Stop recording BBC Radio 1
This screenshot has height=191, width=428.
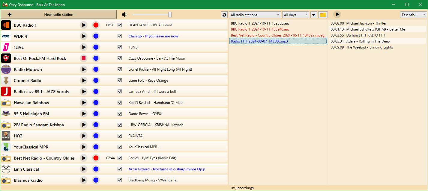point(96,25)
